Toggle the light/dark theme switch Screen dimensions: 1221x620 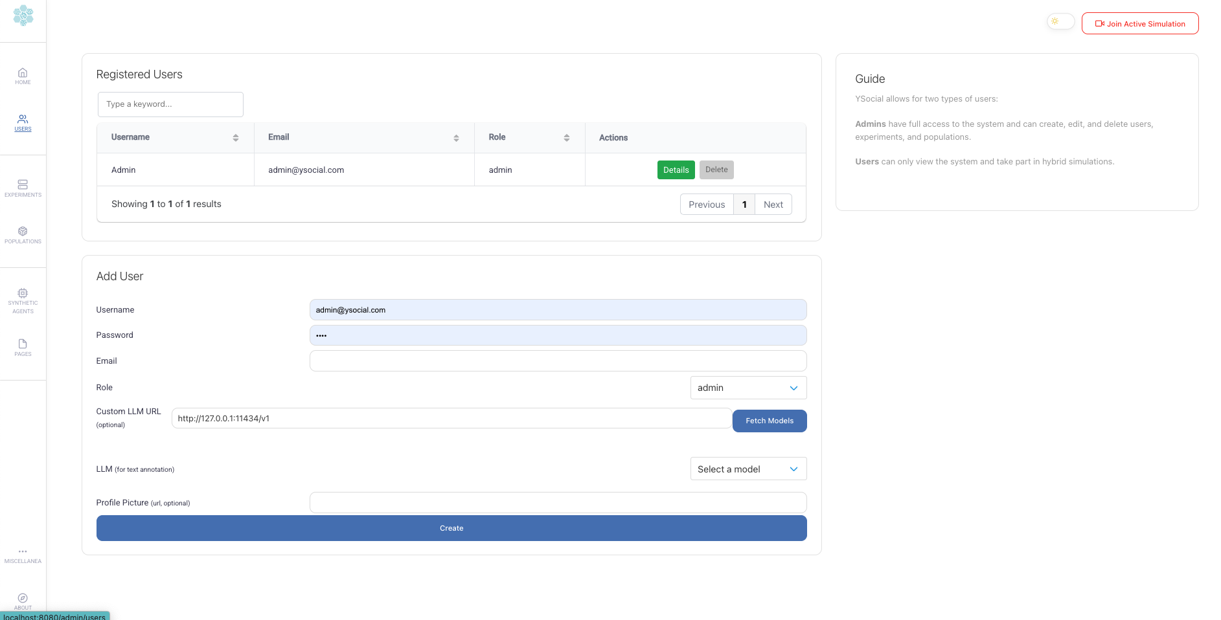[x=1060, y=22]
